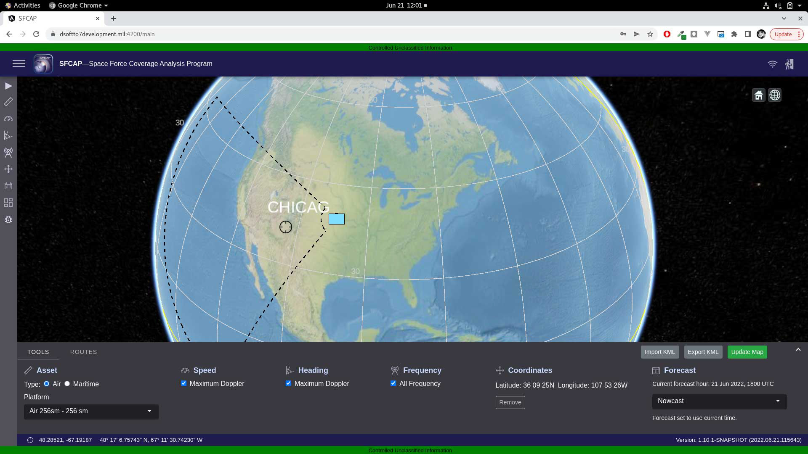Open Activities overview
The height and width of the screenshot is (454, 808).
[22, 5]
